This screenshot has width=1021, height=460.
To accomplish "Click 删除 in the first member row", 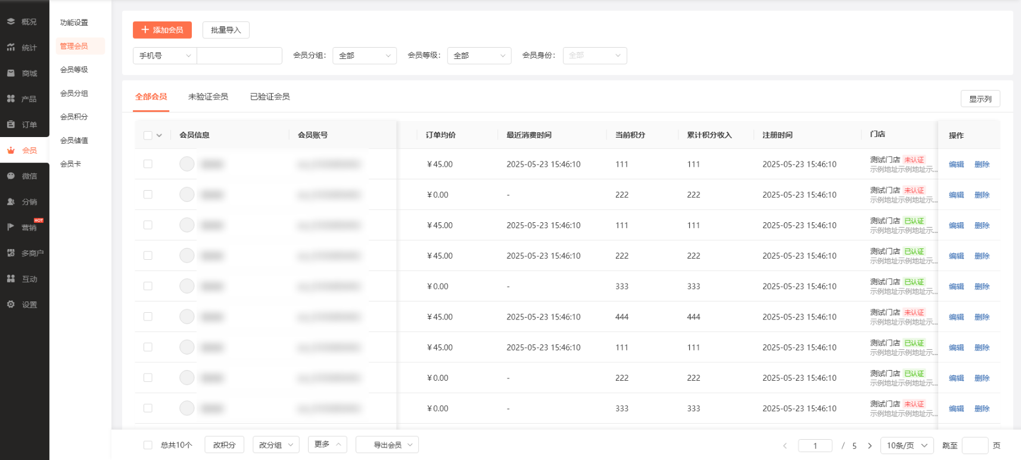I will click(x=982, y=164).
